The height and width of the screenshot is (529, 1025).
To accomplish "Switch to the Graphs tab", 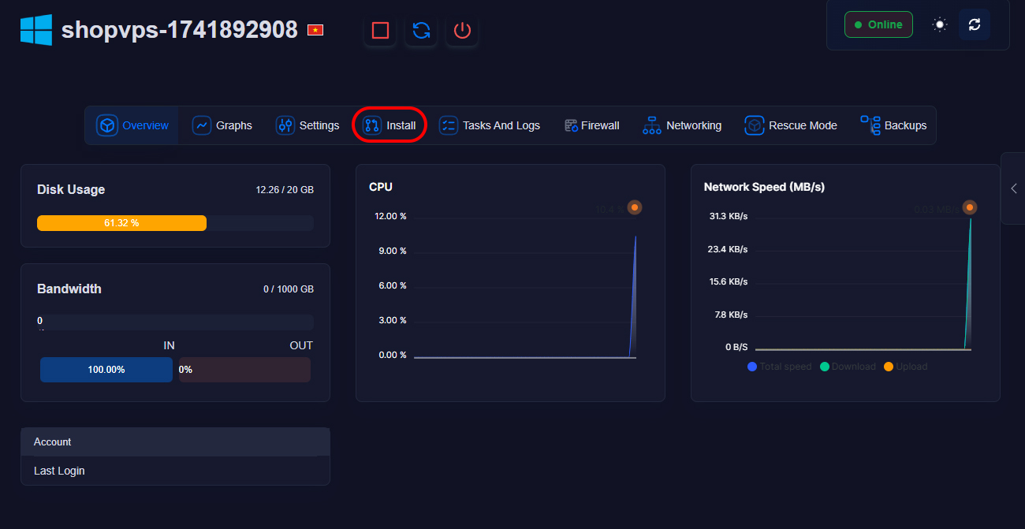I will pyautogui.click(x=223, y=125).
